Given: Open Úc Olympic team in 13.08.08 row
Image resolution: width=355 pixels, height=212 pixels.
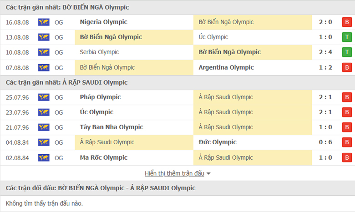Looking at the screenshot, I should 213,37.
